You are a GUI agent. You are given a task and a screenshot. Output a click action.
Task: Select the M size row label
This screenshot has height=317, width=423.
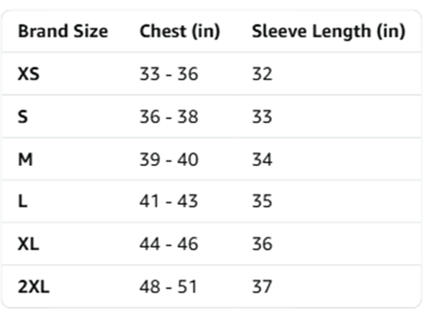[25, 160]
